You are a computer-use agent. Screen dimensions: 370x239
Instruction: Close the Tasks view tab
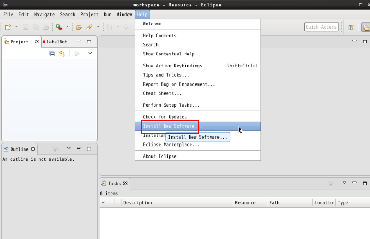pos(125,184)
